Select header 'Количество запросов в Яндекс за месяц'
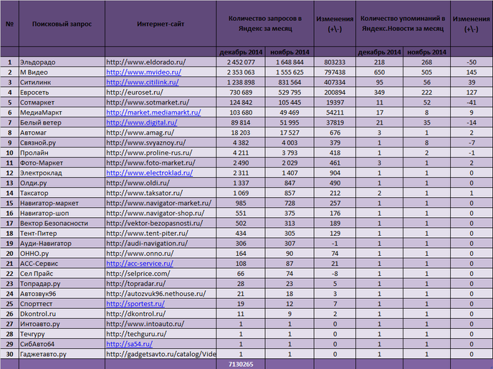Screen dimensions: 493x369 (x=265, y=24)
